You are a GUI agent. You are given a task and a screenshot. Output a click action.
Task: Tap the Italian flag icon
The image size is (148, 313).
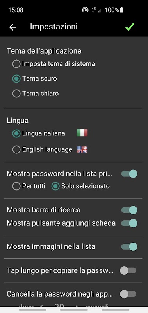point(82,133)
